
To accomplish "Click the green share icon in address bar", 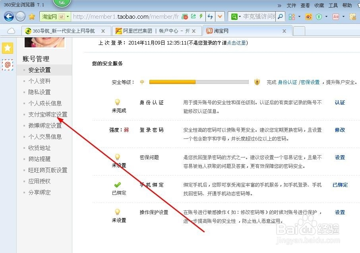I will [194, 16].
